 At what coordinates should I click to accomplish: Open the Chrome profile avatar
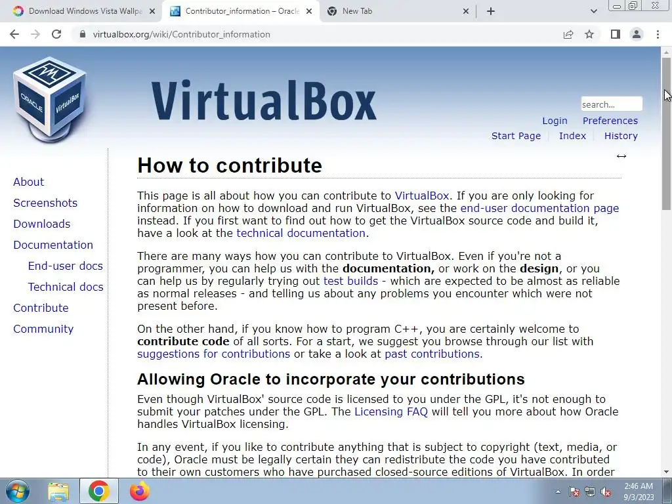637,34
